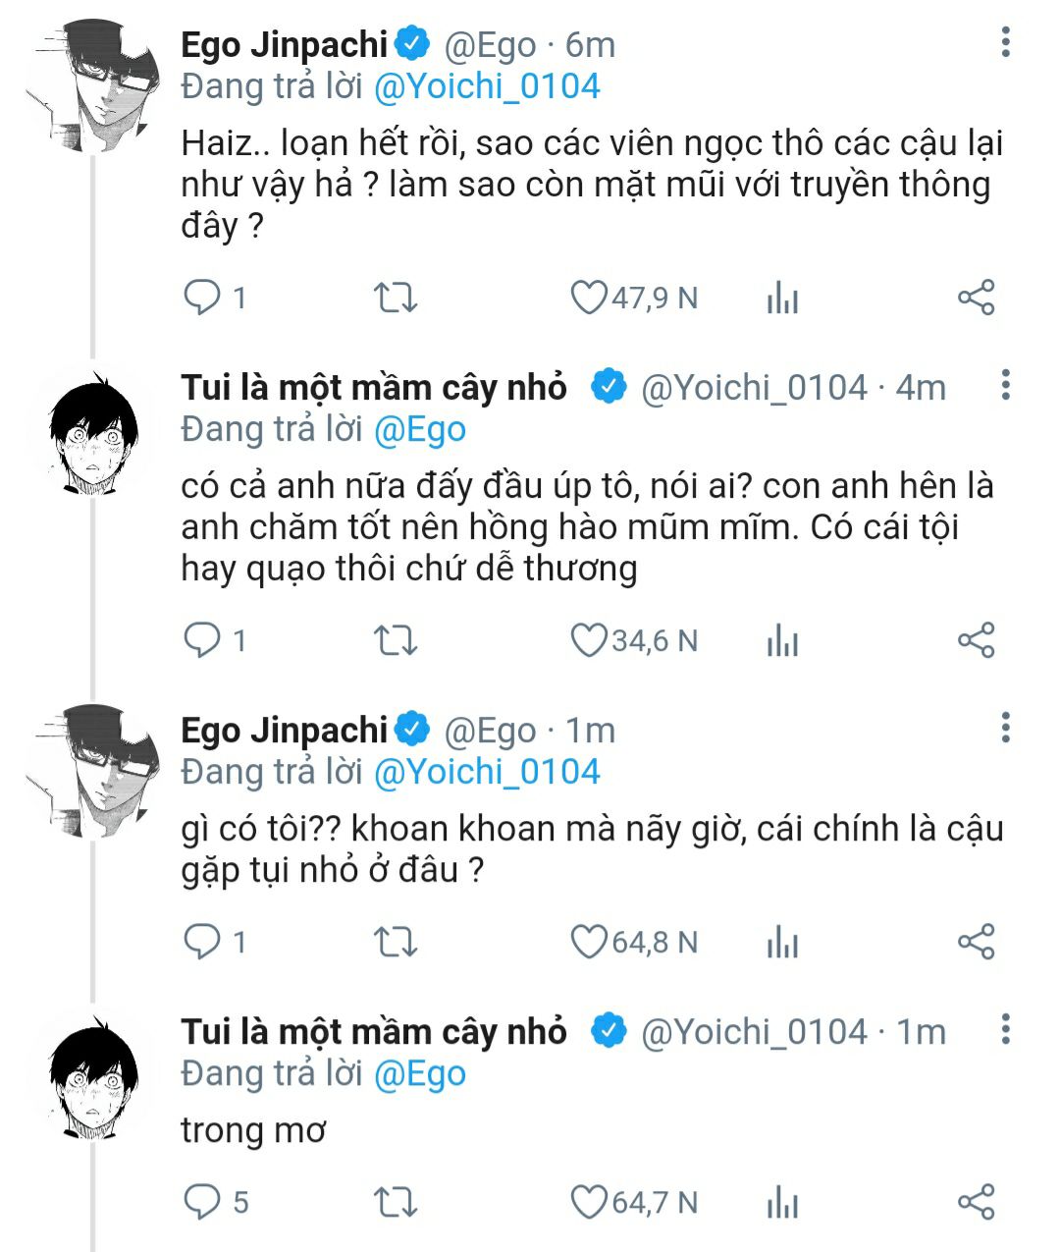Retweet the 'gì có tôi??' tweet
Image resolution: width=1060 pixels, height=1252 pixels.
(396, 943)
